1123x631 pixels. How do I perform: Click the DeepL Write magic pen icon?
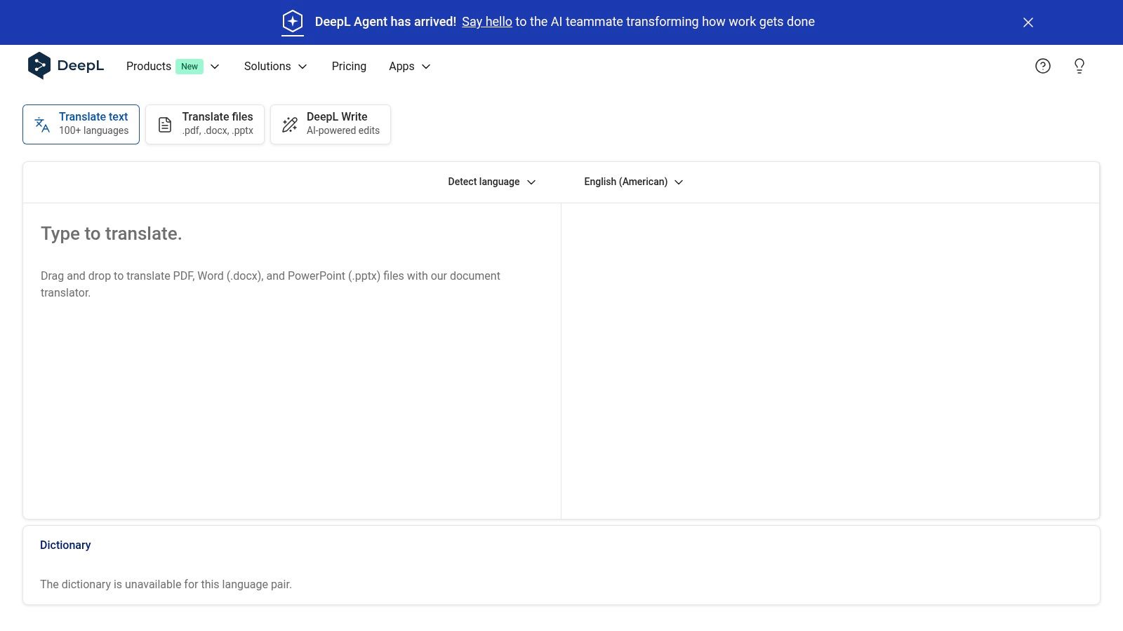click(x=290, y=125)
